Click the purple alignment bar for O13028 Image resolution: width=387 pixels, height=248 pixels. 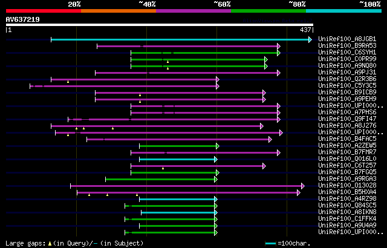[186, 186]
